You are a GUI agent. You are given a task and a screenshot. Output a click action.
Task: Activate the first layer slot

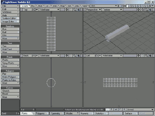[x=127, y=6]
